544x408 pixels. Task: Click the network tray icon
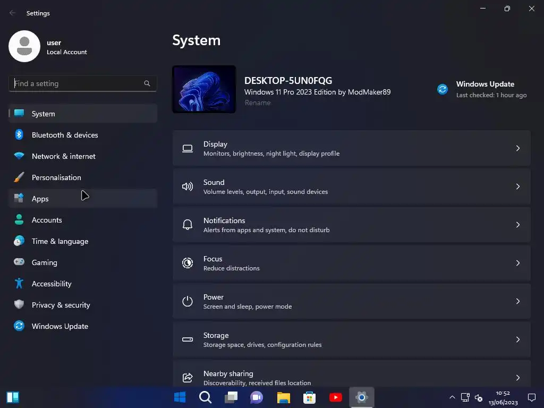[x=465, y=397]
